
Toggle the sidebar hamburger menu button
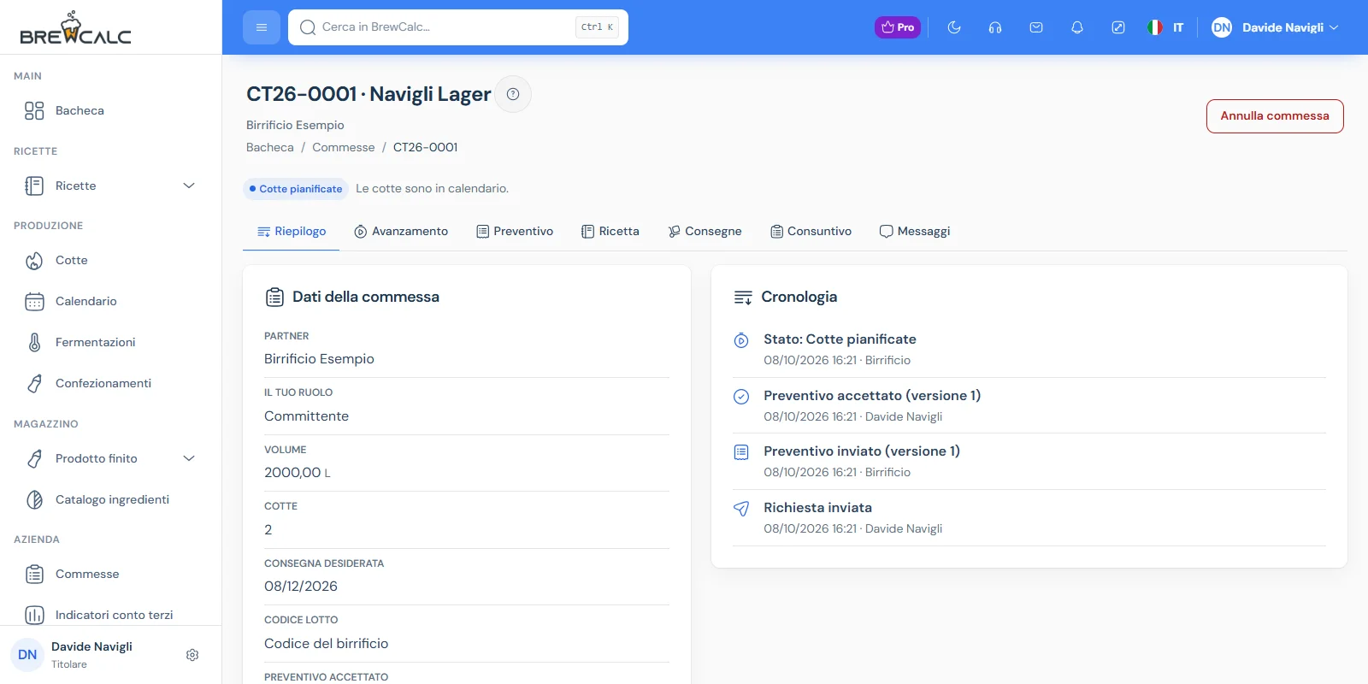click(x=262, y=27)
